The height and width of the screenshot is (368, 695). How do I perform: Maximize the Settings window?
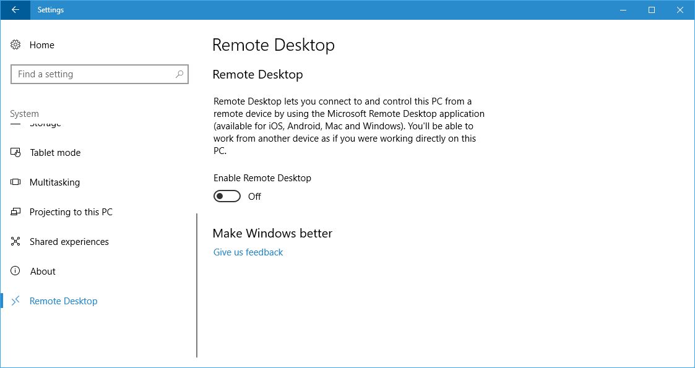pos(652,10)
